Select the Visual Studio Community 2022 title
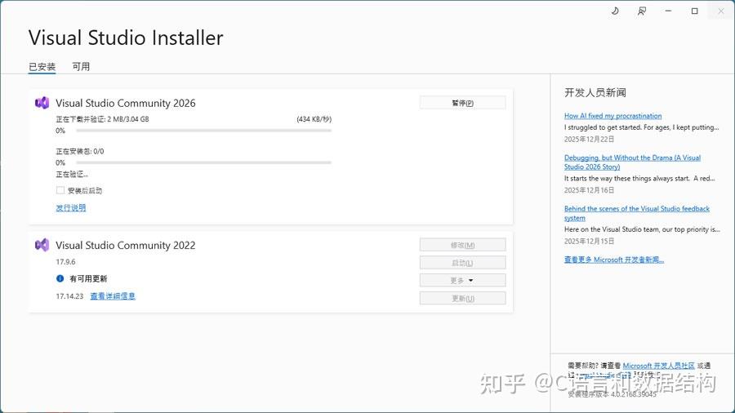The width and height of the screenshot is (735, 413). tap(126, 246)
